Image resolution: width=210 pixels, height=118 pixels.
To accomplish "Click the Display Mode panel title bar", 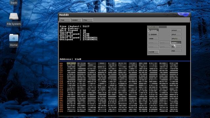I will (x=157, y=27).
